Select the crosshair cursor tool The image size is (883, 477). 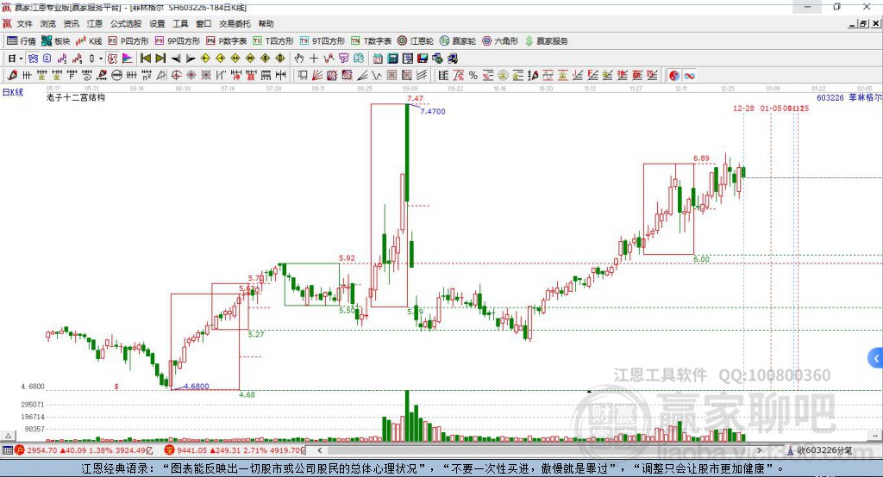tap(314, 59)
